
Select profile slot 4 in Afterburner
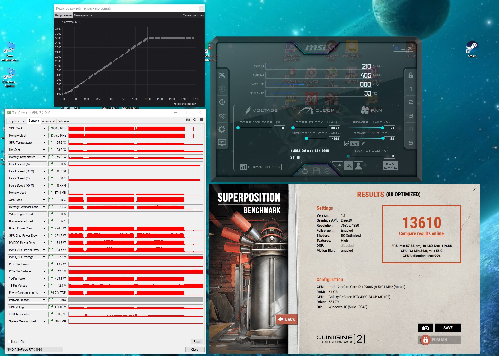[x=411, y=129]
